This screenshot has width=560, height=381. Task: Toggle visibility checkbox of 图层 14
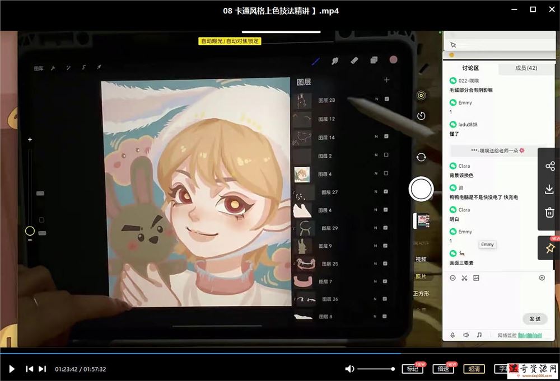point(386,137)
